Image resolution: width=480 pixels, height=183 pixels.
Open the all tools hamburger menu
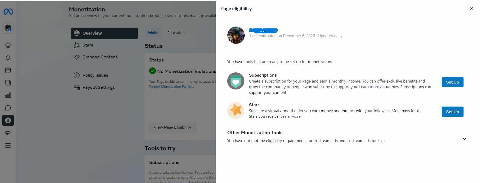click(x=8, y=146)
